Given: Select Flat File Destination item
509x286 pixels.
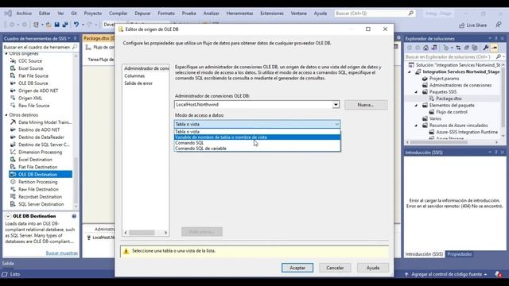Looking at the screenshot, I should 37,167.
